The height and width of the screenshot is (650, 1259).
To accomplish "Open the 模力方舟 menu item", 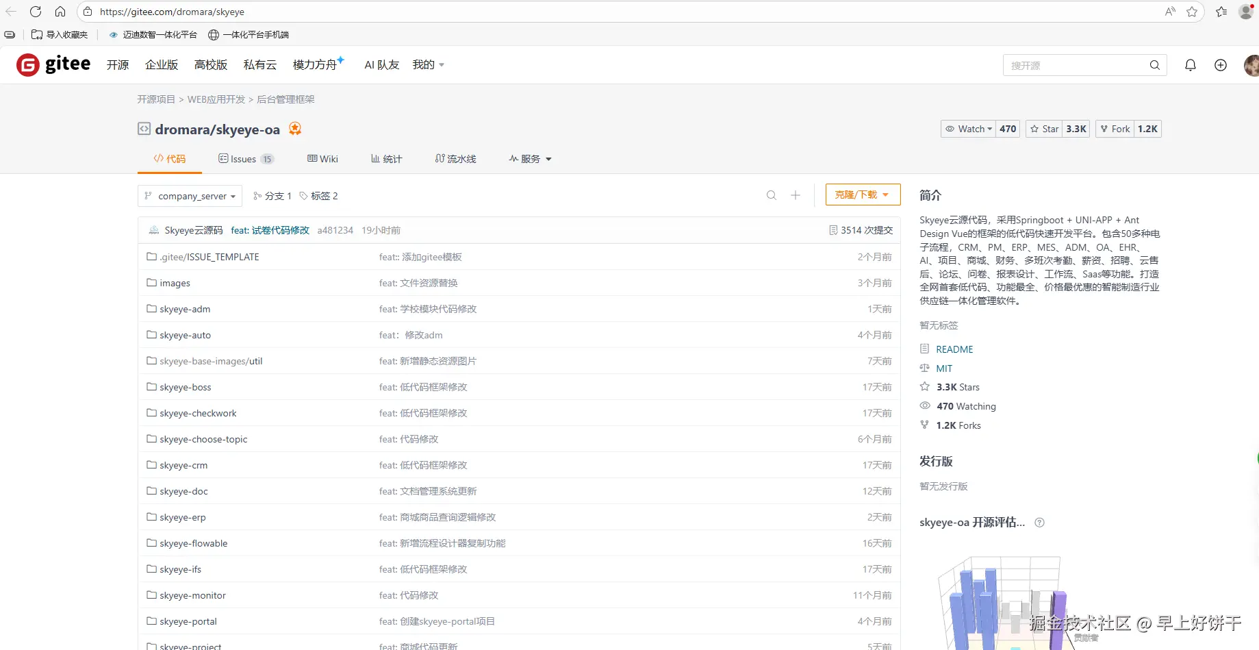I will 315,64.
